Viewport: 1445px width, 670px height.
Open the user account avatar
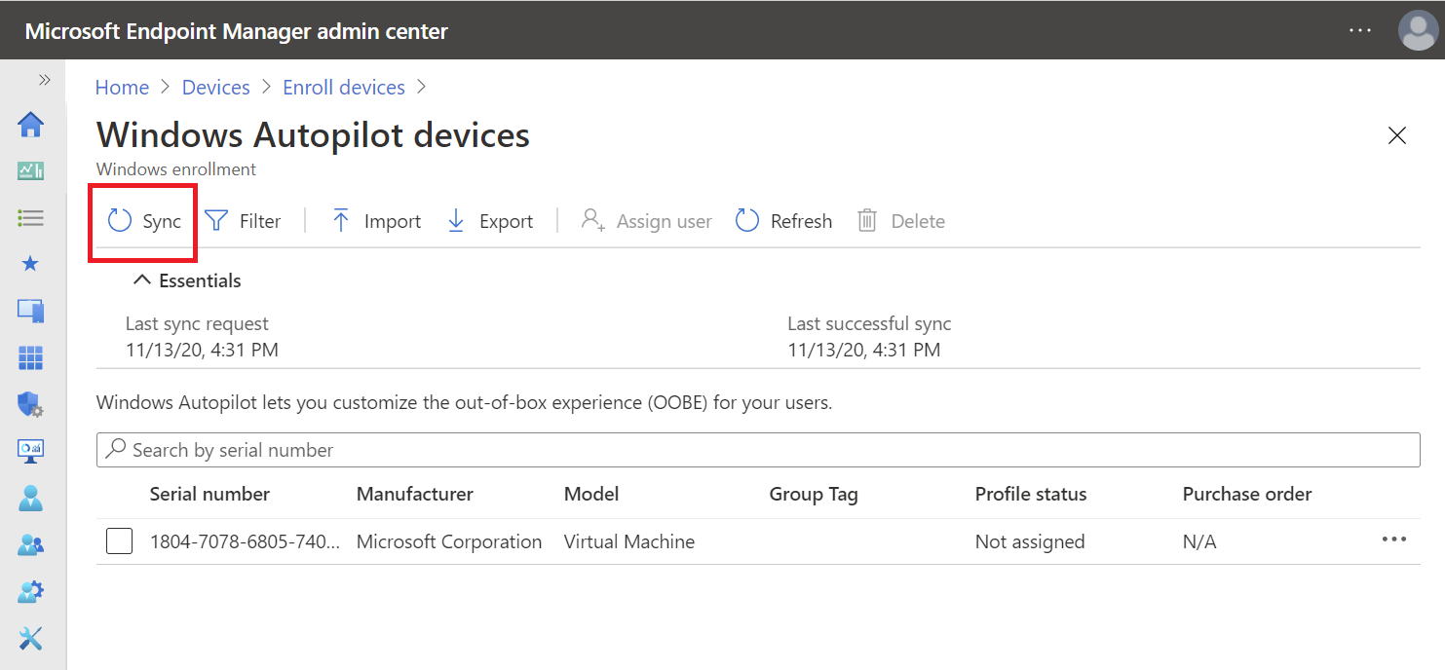click(x=1417, y=30)
